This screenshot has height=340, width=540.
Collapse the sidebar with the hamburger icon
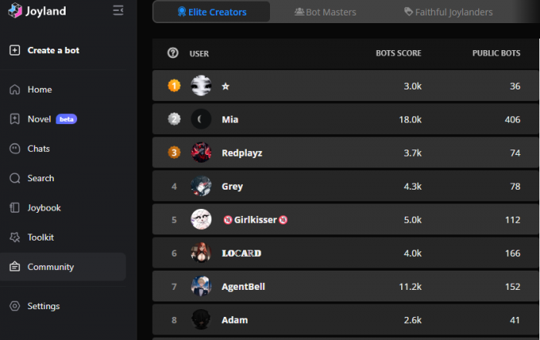point(118,10)
